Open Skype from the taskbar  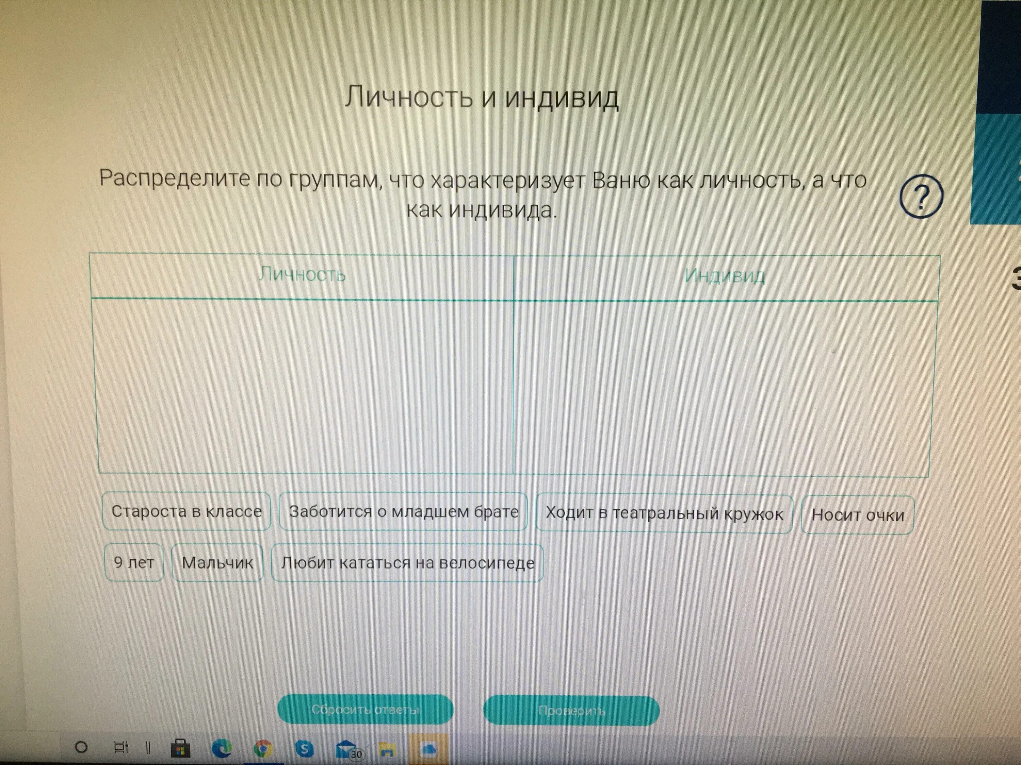click(x=304, y=749)
